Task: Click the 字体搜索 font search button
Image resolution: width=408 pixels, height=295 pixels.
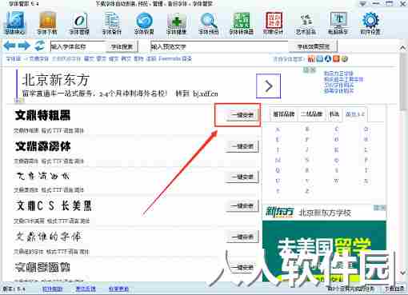Action: (x=122, y=47)
